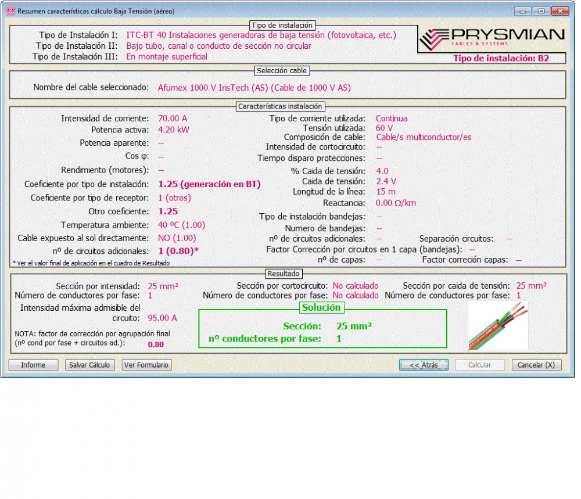581x499 pixels.
Task: Click 25 mm² under Sección por caida de tensión
Action: (532, 286)
